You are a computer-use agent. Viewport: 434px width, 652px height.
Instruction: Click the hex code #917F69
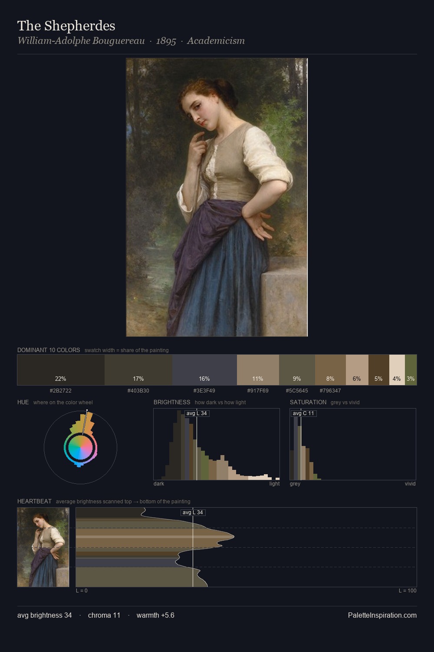pos(258,390)
